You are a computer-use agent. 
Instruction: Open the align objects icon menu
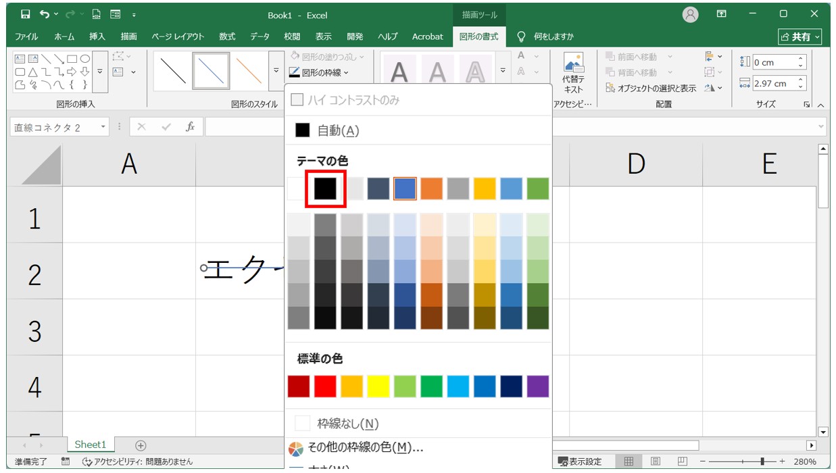713,57
